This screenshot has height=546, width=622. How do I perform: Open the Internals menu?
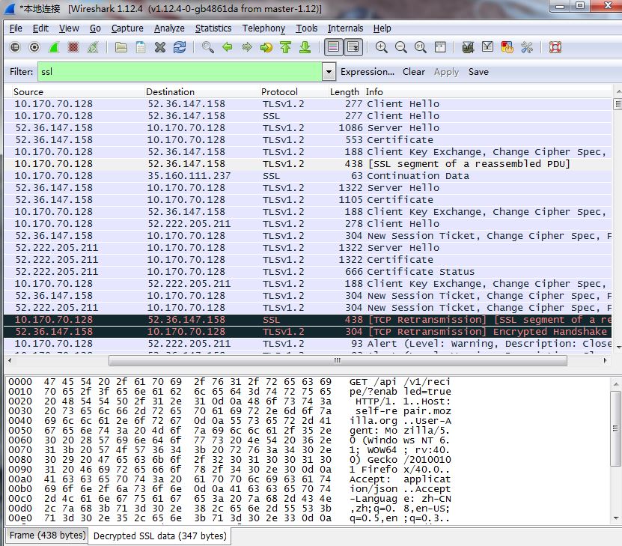click(x=345, y=28)
